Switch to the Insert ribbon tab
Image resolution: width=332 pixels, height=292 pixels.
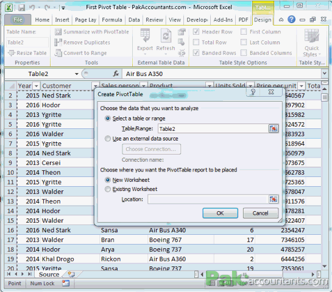62,20
